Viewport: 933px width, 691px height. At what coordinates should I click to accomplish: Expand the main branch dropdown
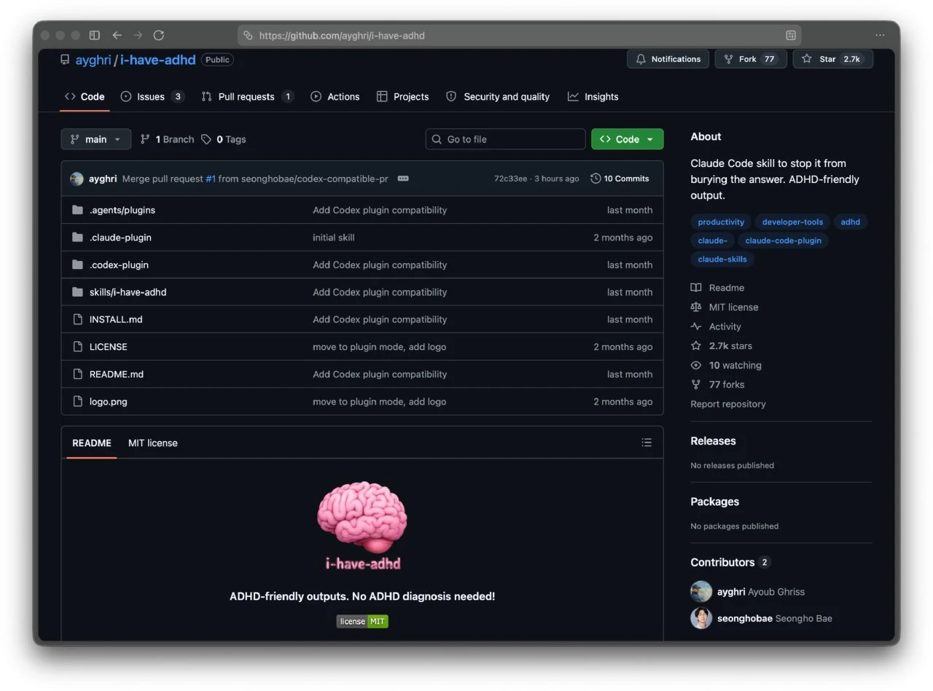[96, 139]
